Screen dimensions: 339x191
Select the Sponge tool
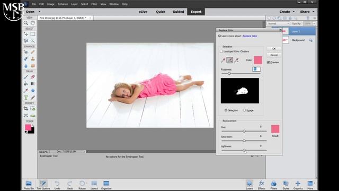point(33,66)
